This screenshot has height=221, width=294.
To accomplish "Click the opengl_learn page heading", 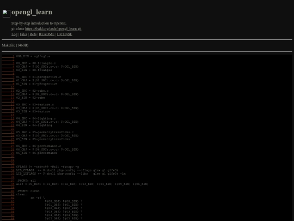I will pyautogui.click(x=32, y=12).
